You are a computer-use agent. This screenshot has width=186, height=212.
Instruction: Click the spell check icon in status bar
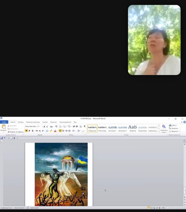(28, 208)
